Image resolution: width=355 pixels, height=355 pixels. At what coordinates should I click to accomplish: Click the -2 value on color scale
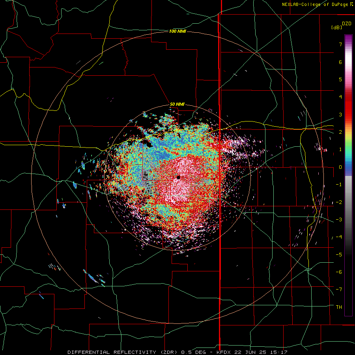[339, 202]
